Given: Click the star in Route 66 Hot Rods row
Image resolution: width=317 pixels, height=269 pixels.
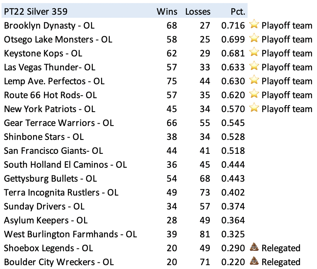Looking at the screenshot, I should (254, 95).
